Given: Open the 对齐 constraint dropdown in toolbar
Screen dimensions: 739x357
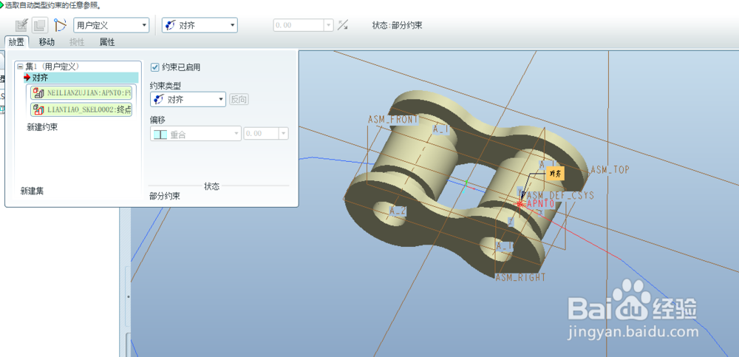Looking at the screenshot, I should coord(200,25).
